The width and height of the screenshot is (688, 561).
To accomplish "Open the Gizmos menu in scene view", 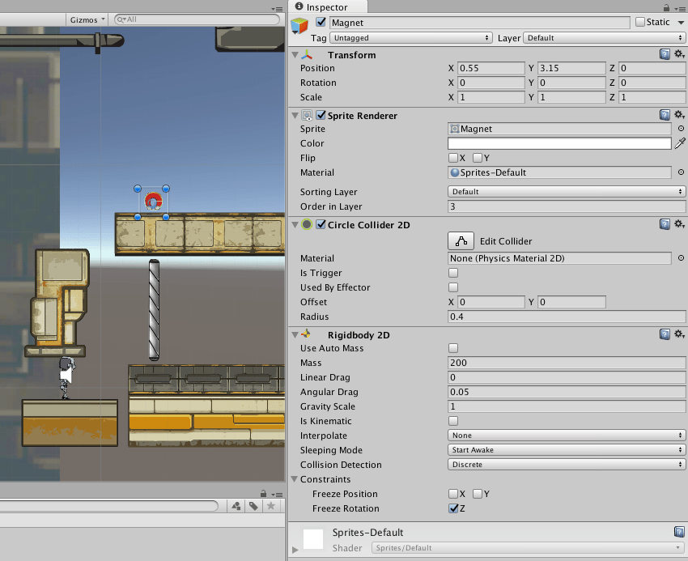I will click(x=87, y=19).
